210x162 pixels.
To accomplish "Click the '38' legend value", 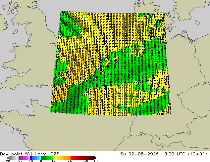I will (x=86, y=161).
